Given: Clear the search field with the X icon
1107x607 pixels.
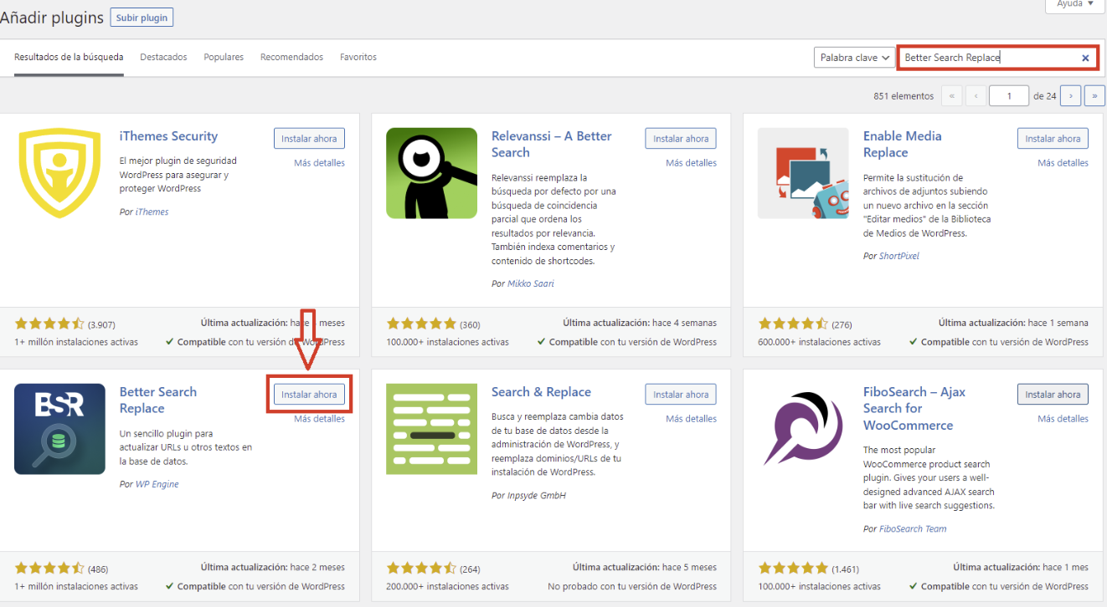Looking at the screenshot, I should coord(1085,58).
